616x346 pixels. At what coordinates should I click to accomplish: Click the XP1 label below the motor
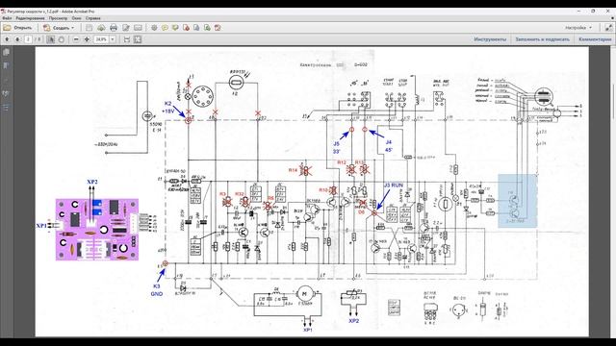click(x=308, y=330)
